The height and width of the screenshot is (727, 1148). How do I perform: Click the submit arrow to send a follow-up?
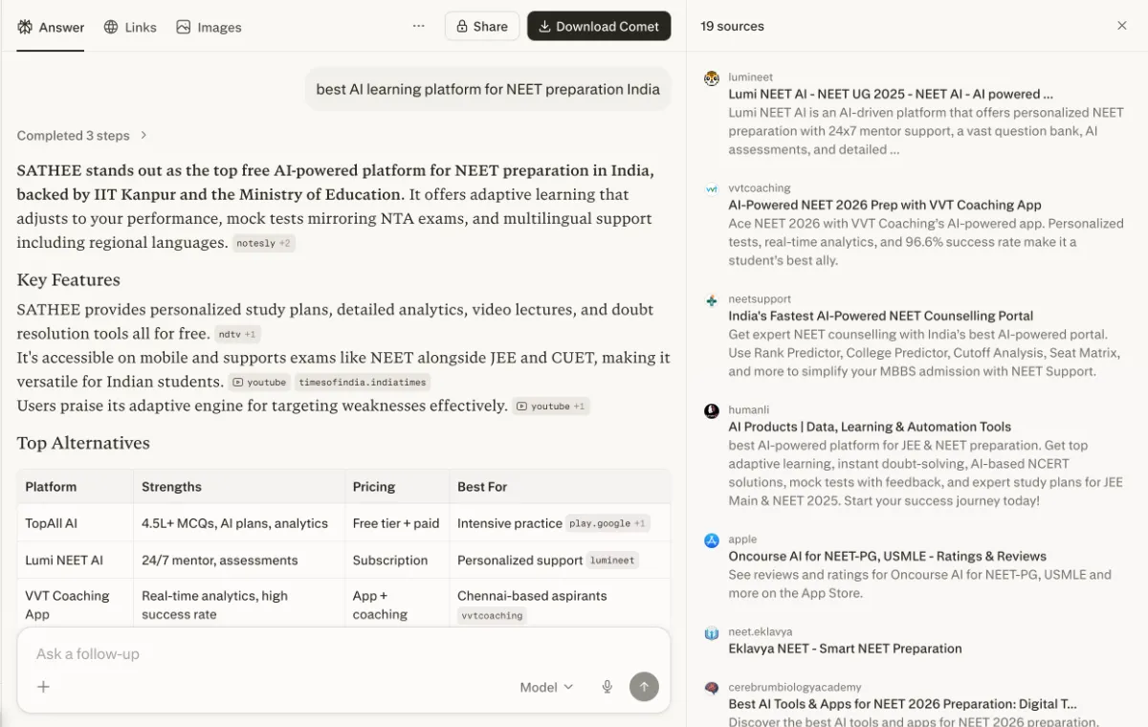[645, 686]
